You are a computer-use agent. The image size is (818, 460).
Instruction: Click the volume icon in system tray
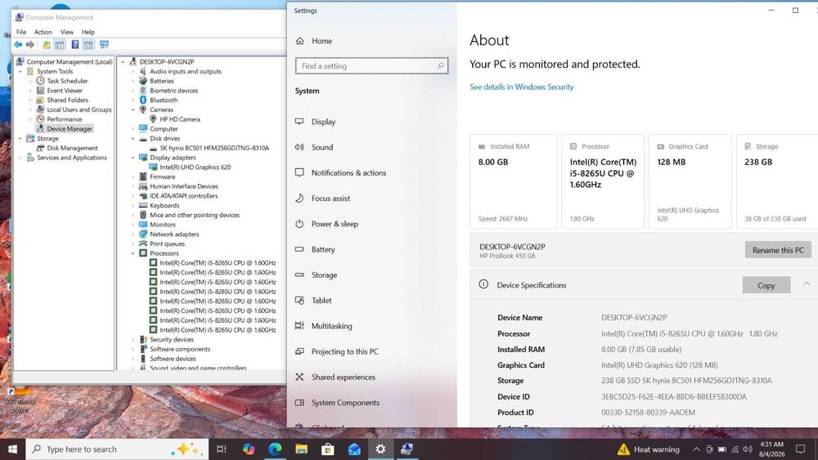pyautogui.click(x=748, y=449)
